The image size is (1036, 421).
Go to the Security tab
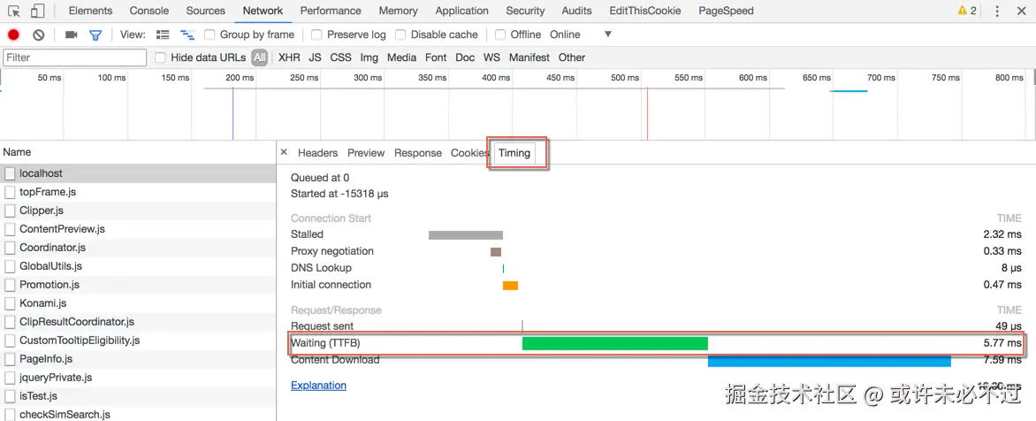[525, 11]
